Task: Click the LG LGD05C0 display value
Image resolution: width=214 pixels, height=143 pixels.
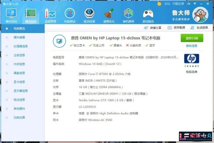Action: [87, 107]
